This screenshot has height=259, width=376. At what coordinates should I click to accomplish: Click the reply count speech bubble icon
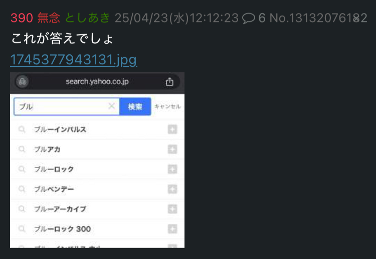click(249, 18)
